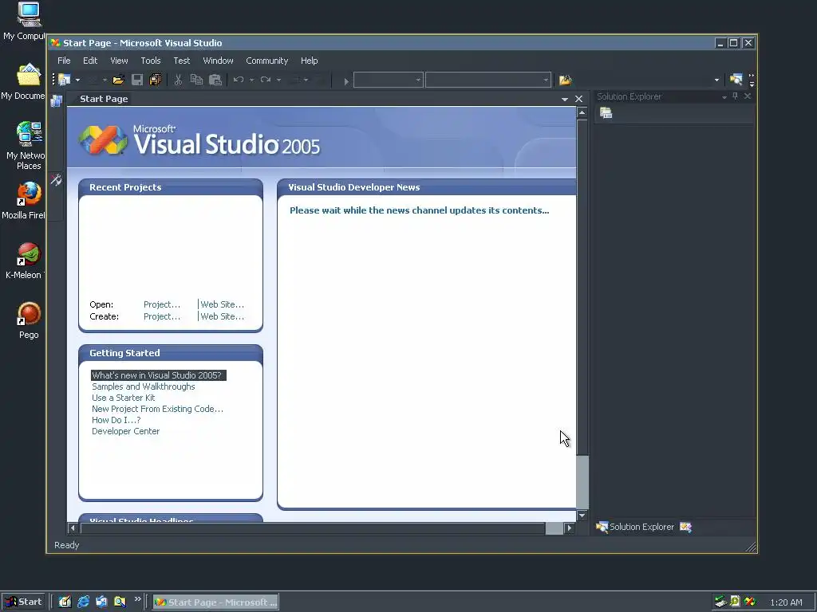Open the Redo history dropdown arrow

tap(278, 80)
